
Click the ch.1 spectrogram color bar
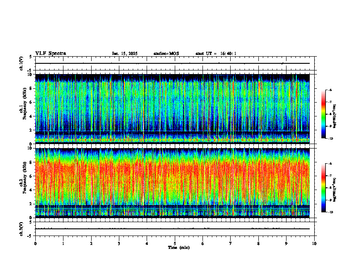point(323,114)
